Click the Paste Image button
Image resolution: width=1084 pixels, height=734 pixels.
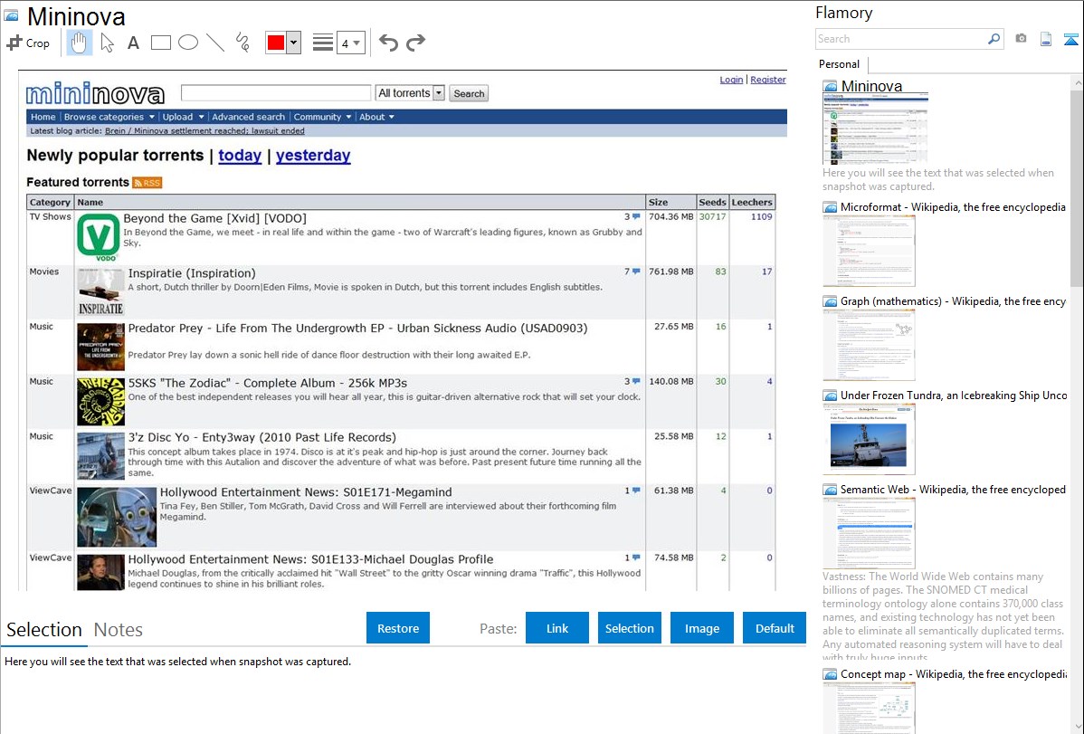pyautogui.click(x=702, y=628)
